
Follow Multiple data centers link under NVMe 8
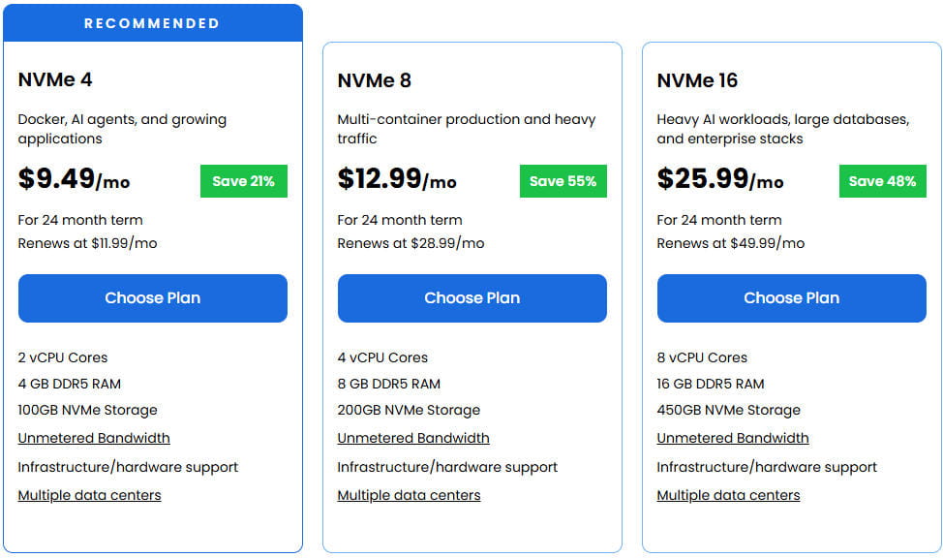coord(409,495)
